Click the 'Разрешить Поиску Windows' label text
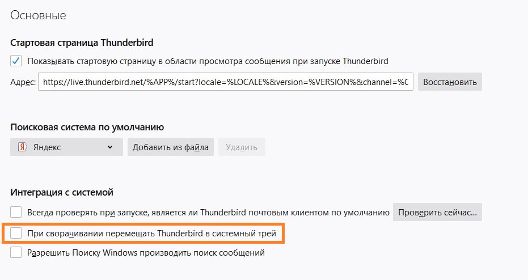528x280 pixels. click(146, 253)
